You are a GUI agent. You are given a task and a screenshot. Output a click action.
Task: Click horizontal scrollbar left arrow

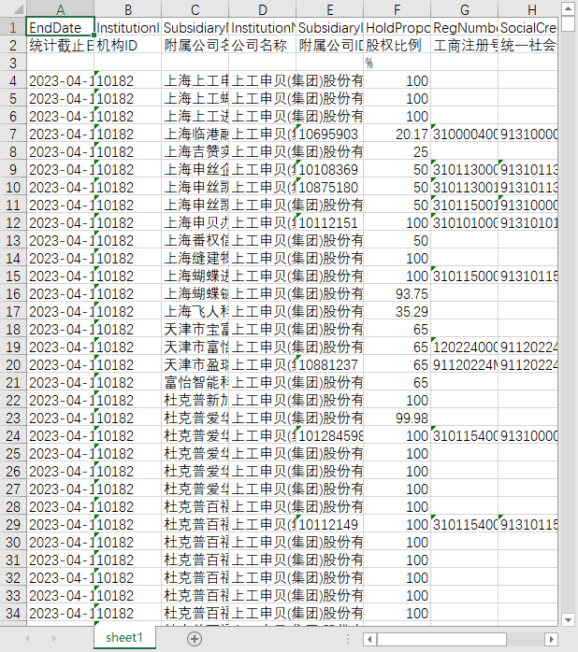pos(369,639)
